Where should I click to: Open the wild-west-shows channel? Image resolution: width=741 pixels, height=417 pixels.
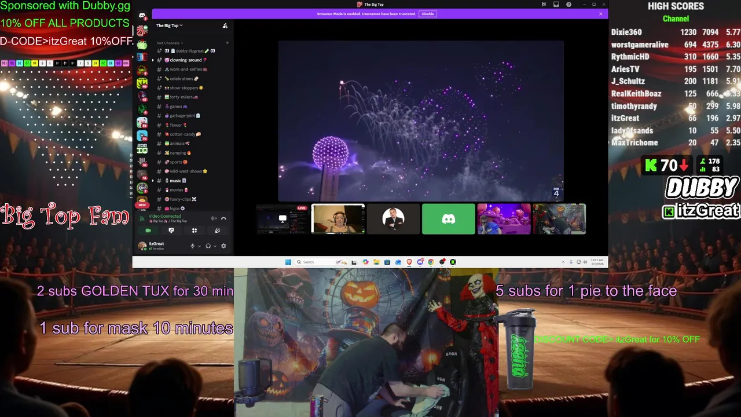click(191, 171)
